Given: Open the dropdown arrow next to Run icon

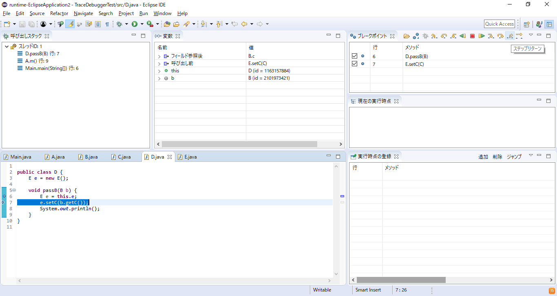Looking at the screenshot, I should tap(142, 24).
